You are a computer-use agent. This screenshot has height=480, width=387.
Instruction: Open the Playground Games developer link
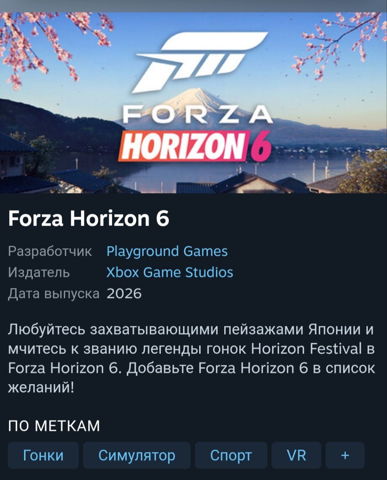pos(167,251)
